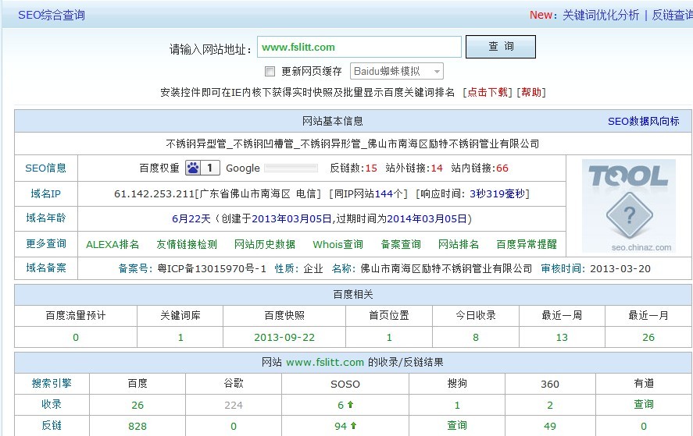Click the Baidu 反链 value 828
The height and width of the screenshot is (436, 693).
[x=138, y=427]
